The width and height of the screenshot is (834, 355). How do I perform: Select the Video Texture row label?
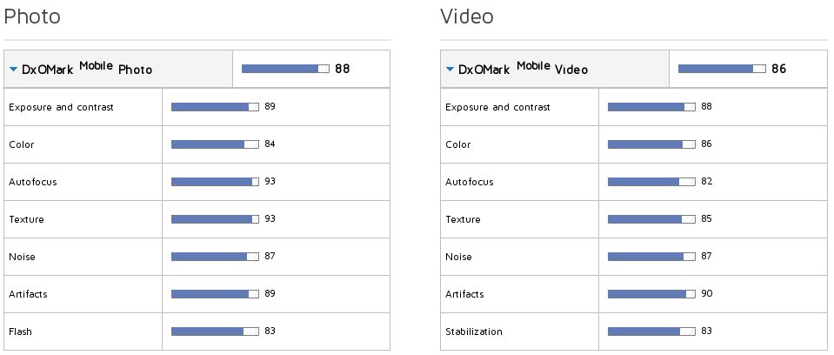point(463,219)
